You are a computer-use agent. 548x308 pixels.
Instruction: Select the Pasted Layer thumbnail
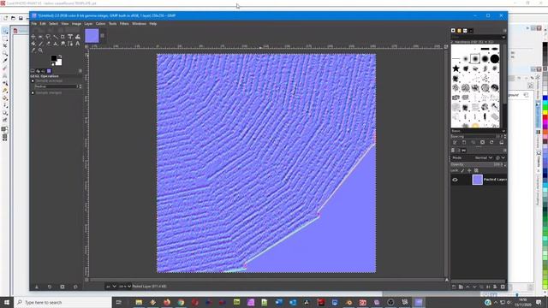478,180
